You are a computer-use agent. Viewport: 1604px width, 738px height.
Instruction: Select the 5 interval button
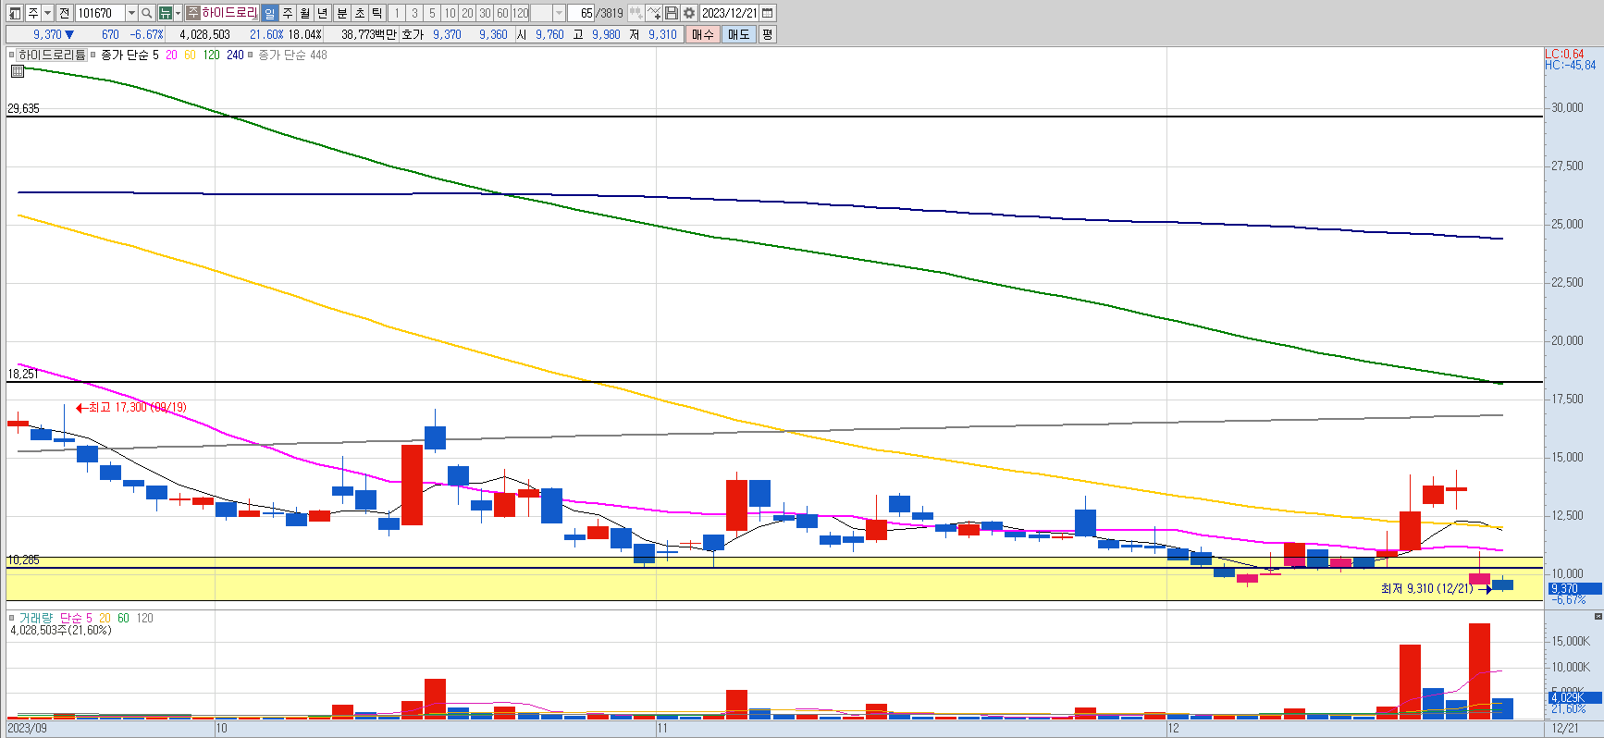(x=431, y=13)
